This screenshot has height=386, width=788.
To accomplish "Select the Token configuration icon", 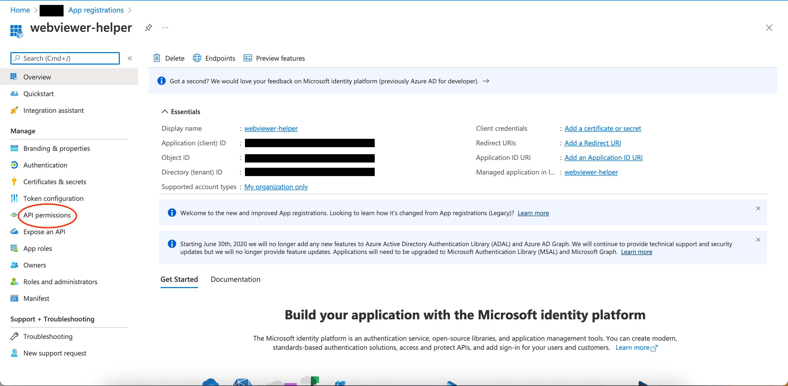I will pos(14,198).
